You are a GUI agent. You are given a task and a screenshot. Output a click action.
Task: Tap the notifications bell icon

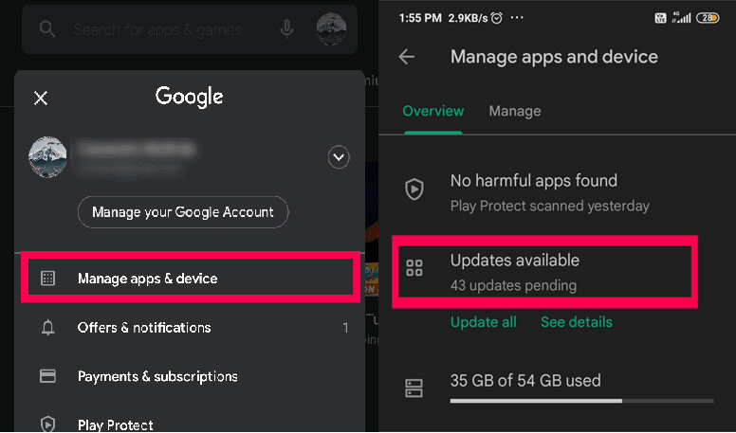click(47, 328)
